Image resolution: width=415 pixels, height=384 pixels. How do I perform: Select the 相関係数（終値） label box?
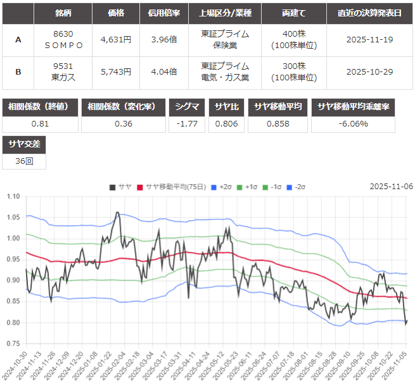click(41, 107)
